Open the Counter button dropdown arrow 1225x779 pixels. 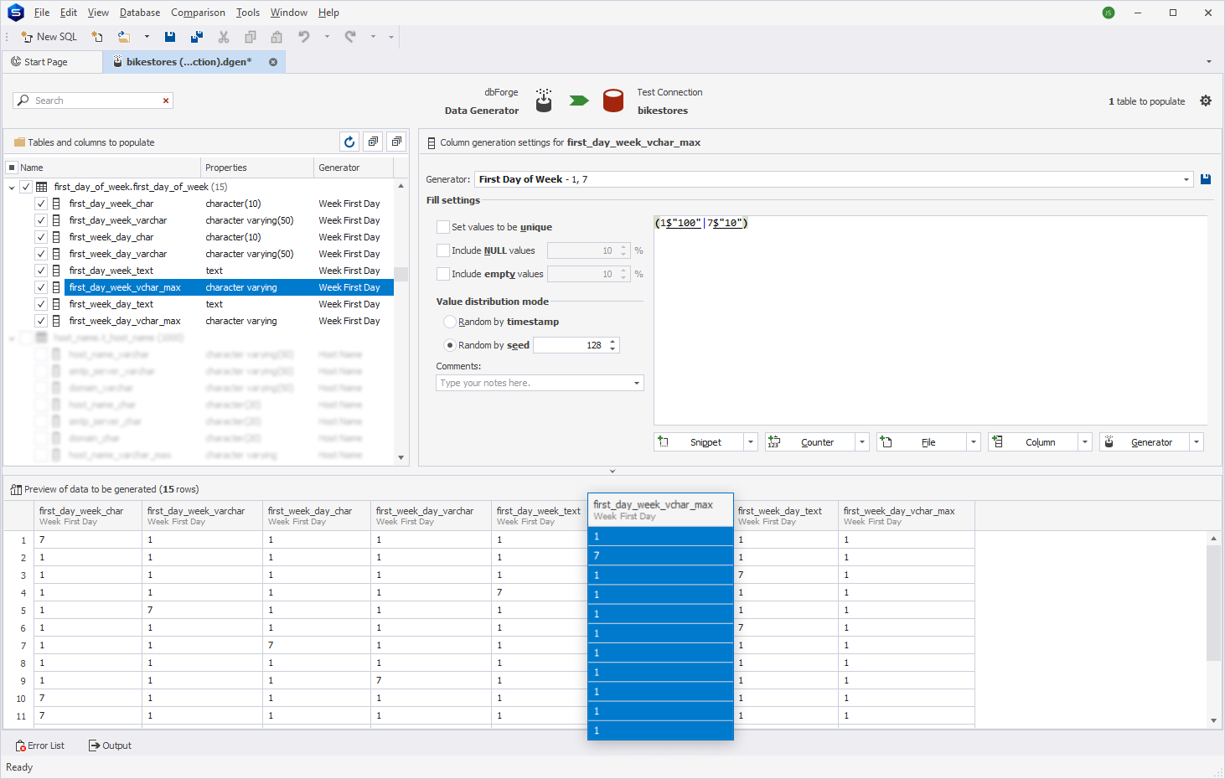point(862,442)
